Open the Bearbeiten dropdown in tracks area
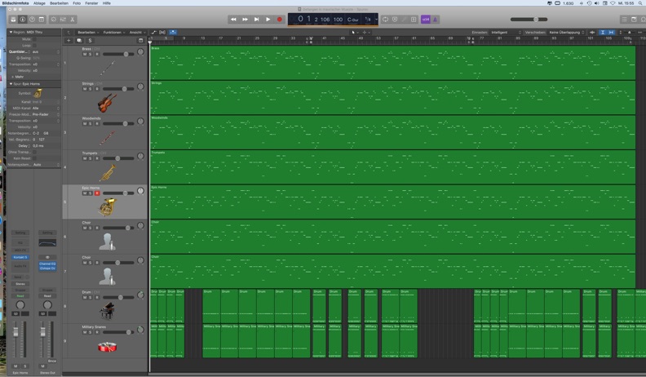Image resolution: width=646 pixels, height=377 pixels. click(x=88, y=32)
